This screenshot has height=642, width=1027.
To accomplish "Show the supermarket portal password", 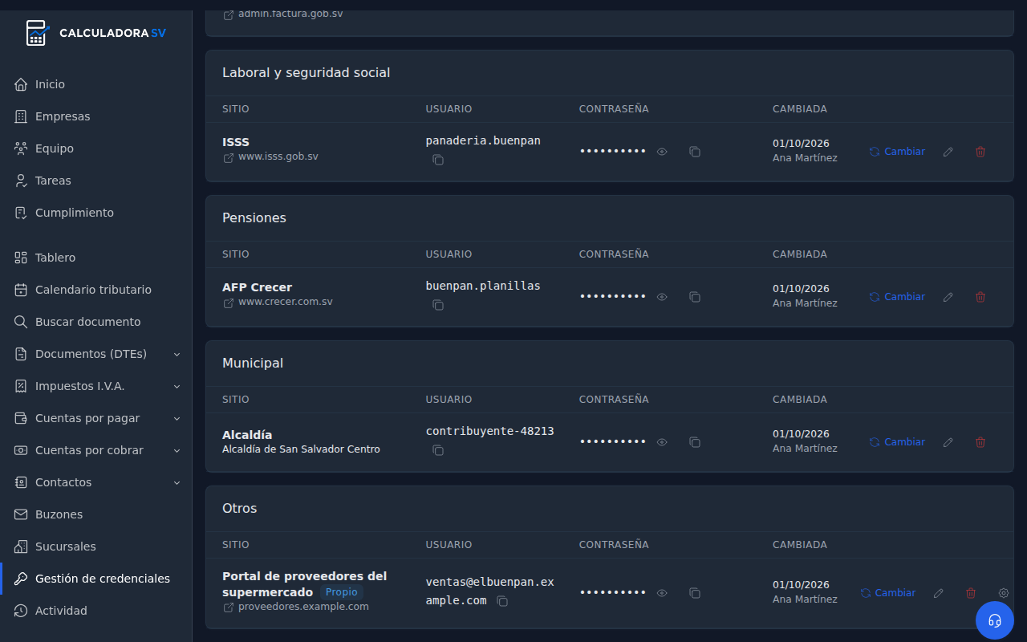I will (662, 593).
